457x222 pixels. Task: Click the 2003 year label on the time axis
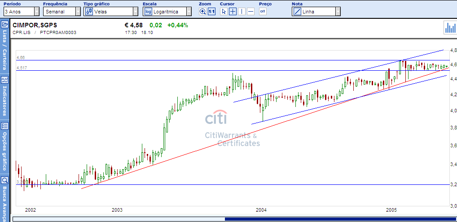117,210
